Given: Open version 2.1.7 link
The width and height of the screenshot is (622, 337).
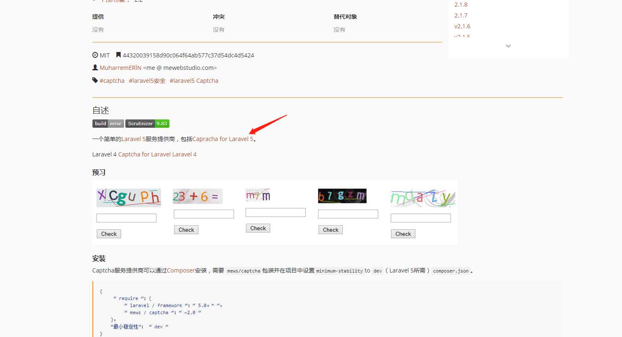Looking at the screenshot, I should (x=460, y=15).
